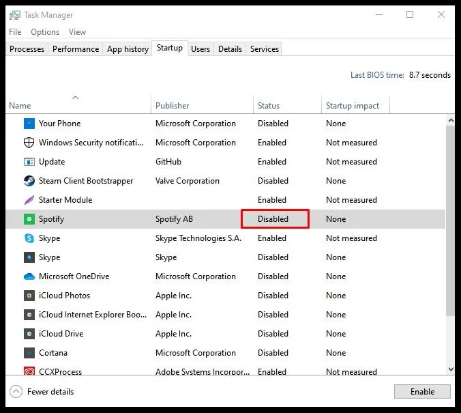
Task: Click the GitHub Update row icon
Action: (29, 162)
